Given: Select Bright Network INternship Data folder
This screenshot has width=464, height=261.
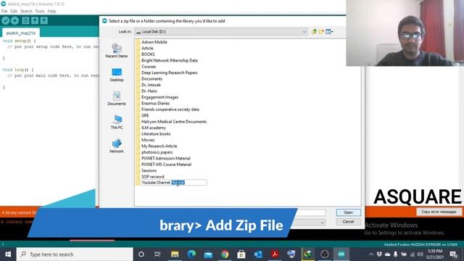Looking at the screenshot, I should (169, 60).
